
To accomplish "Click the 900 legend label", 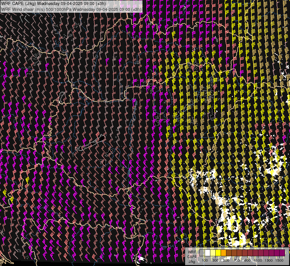I will point(247,260).
